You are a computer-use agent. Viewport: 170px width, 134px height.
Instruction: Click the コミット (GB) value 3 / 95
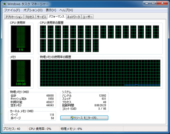102,109
